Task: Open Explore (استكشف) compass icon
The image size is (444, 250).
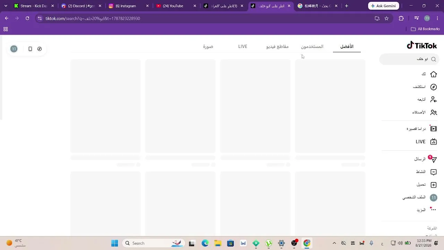Action: [x=433, y=87]
